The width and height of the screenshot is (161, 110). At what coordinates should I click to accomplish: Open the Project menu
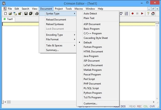coord(59,9)
